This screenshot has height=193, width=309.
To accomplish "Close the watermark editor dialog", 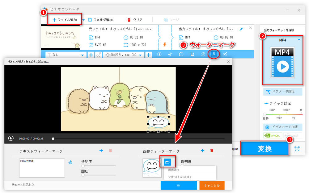I will 228,62.
